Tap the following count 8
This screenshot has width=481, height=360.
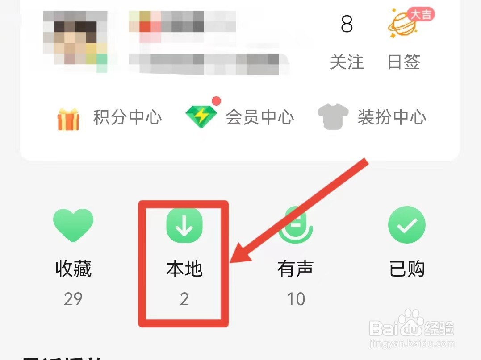pos(347,24)
